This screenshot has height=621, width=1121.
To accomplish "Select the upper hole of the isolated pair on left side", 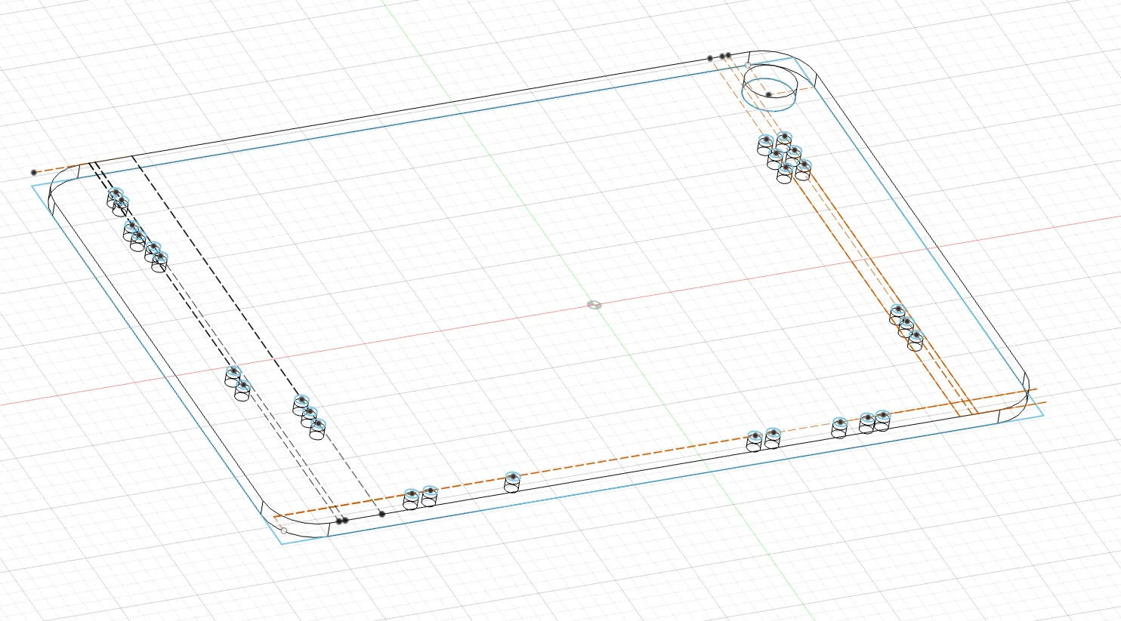I will [233, 376].
